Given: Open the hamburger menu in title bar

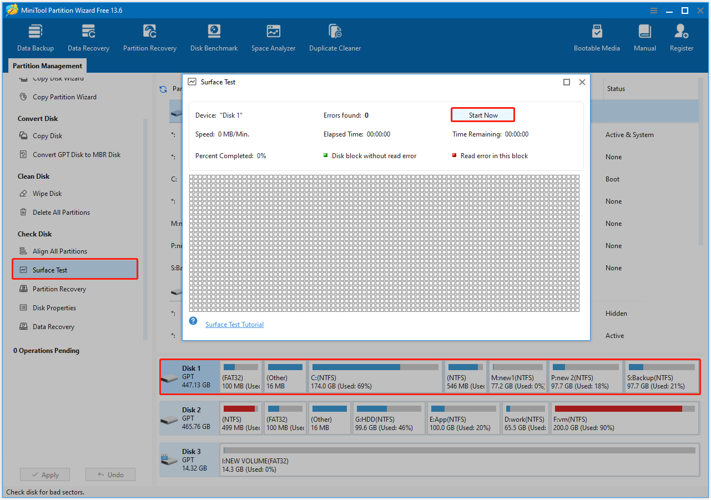Looking at the screenshot, I should [655, 11].
